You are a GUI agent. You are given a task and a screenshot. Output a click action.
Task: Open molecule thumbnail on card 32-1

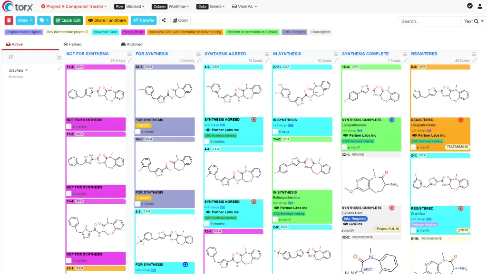(371, 181)
